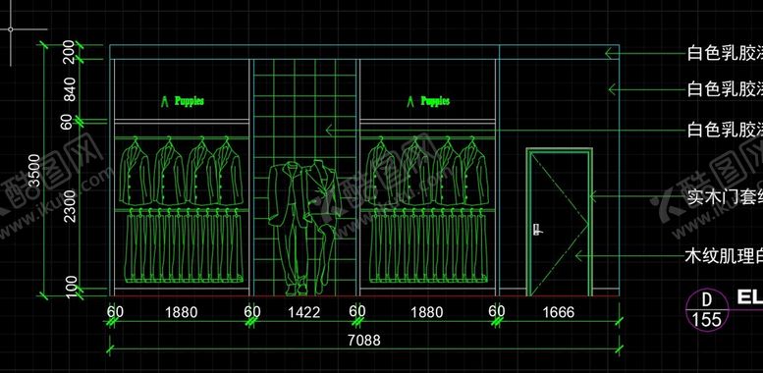This screenshot has width=763, height=373.
Task: Select the topmost 白色乳胶 leader annotation
Action: click(725, 53)
